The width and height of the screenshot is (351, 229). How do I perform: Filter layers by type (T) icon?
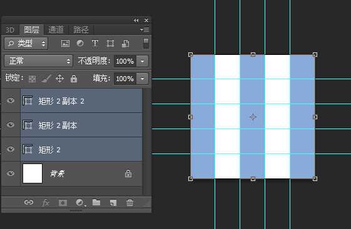coord(95,43)
